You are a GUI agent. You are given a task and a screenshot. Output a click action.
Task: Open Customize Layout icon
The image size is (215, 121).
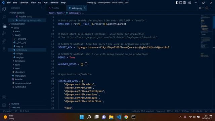tap(189, 3)
